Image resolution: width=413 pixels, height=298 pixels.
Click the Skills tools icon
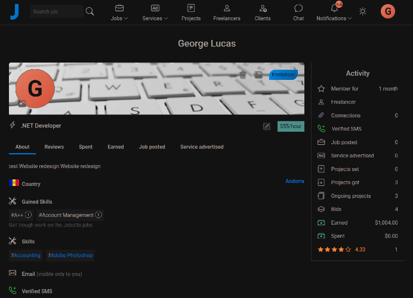point(13,241)
